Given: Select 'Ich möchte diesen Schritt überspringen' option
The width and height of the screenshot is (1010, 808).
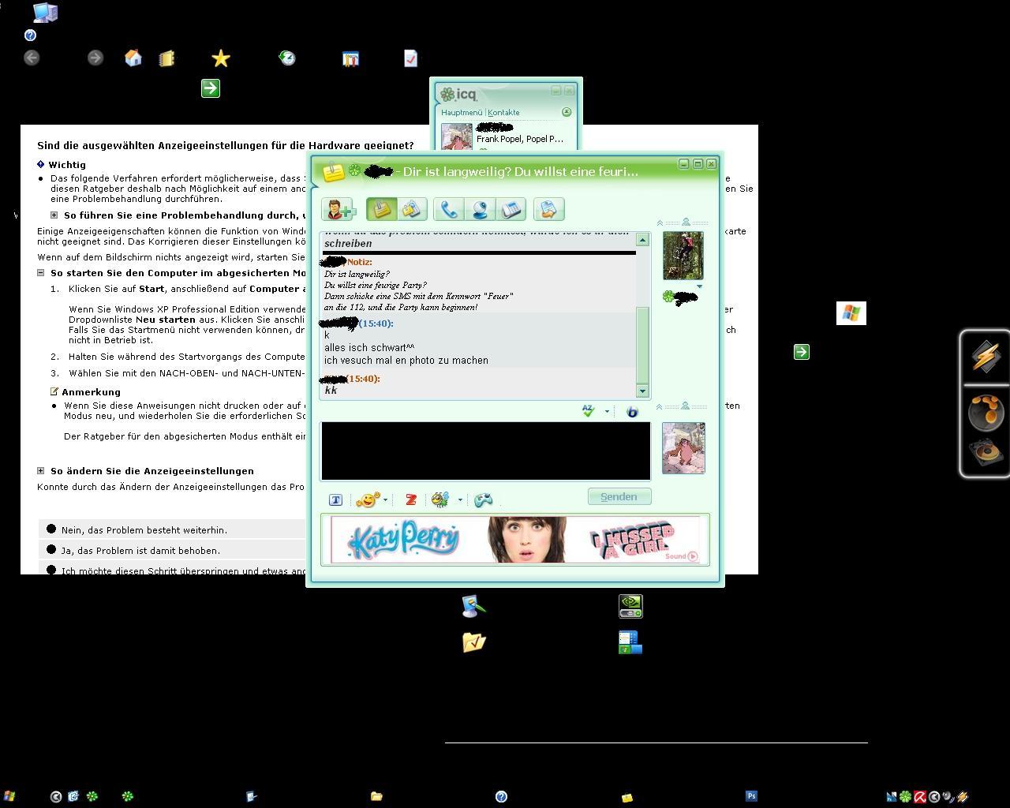Looking at the screenshot, I should [51, 570].
